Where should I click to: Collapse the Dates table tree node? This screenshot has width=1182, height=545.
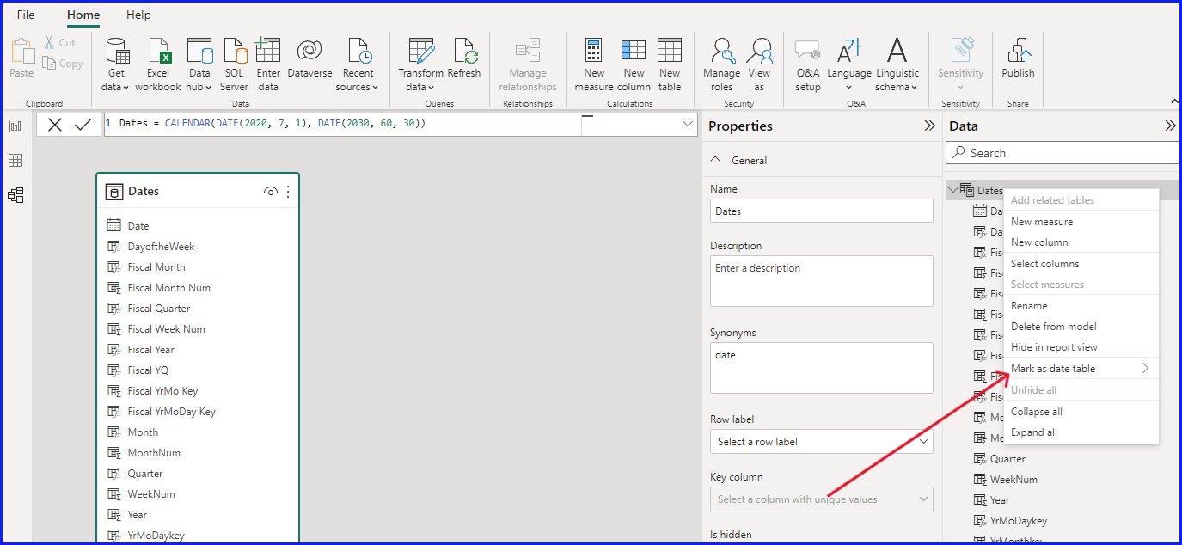952,190
